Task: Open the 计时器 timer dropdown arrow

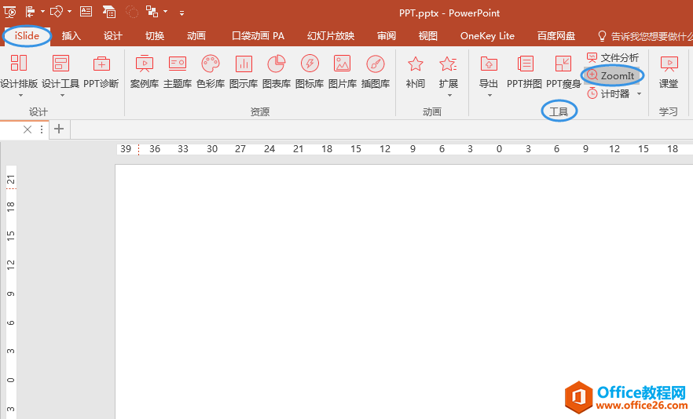Action: pos(639,94)
